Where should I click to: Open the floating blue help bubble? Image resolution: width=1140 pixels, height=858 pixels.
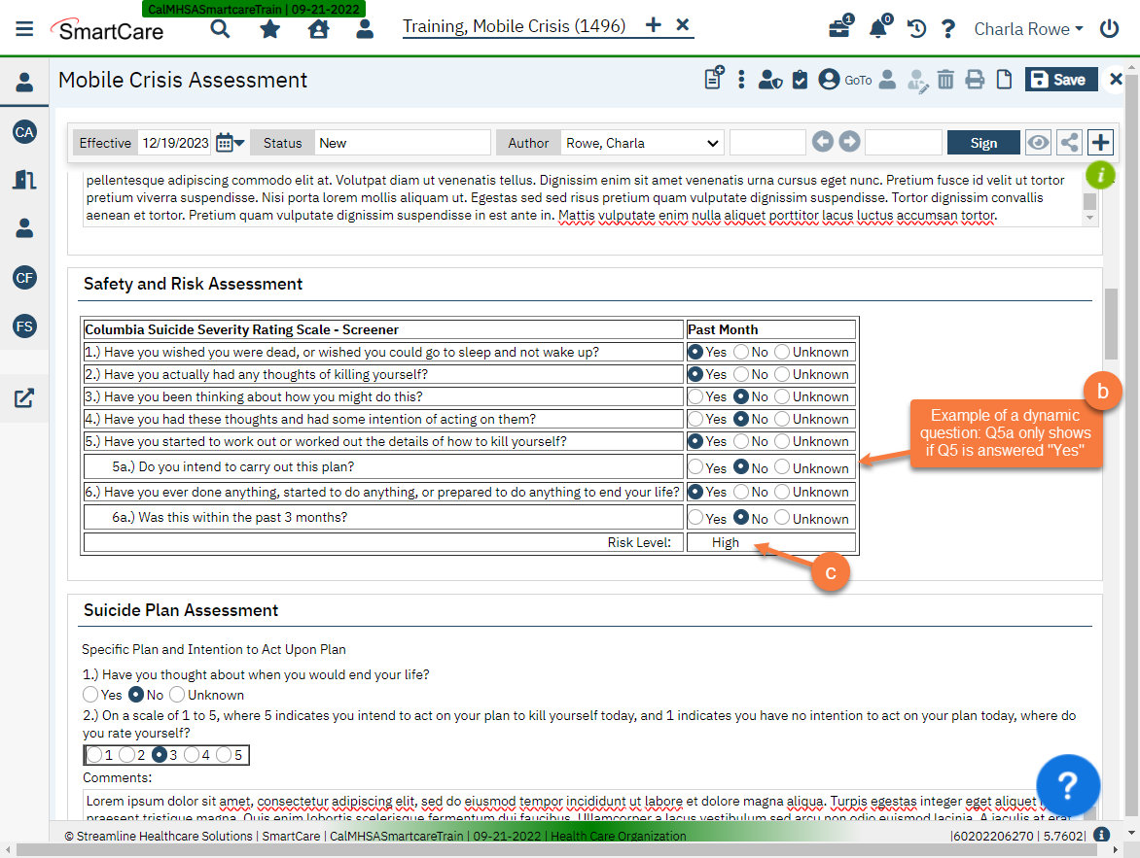point(1068,785)
